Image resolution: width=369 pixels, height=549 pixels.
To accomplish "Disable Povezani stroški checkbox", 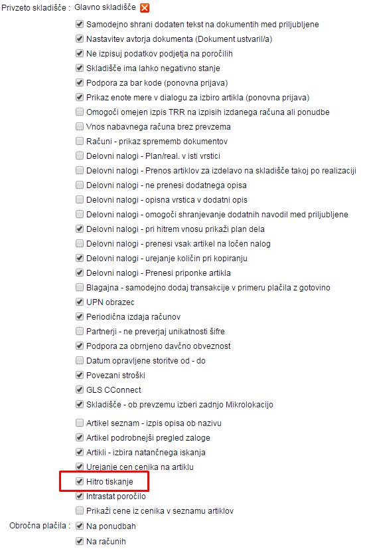I will 80,375.
